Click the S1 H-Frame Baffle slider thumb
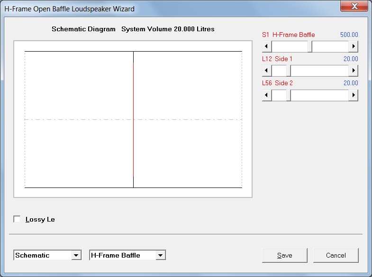372x277 pixels. point(310,46)
